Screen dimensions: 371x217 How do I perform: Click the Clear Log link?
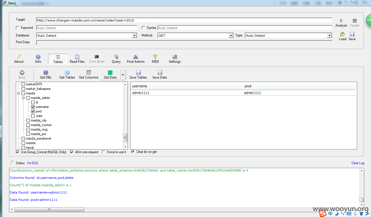pos(358,163)
